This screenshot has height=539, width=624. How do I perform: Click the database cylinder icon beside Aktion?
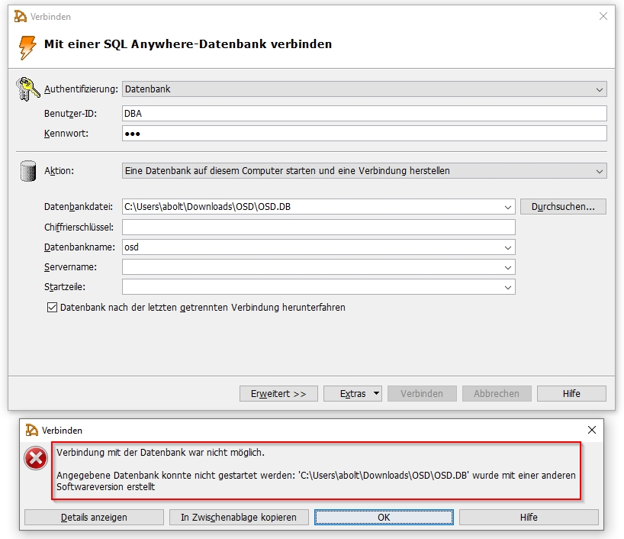(28, 172)
